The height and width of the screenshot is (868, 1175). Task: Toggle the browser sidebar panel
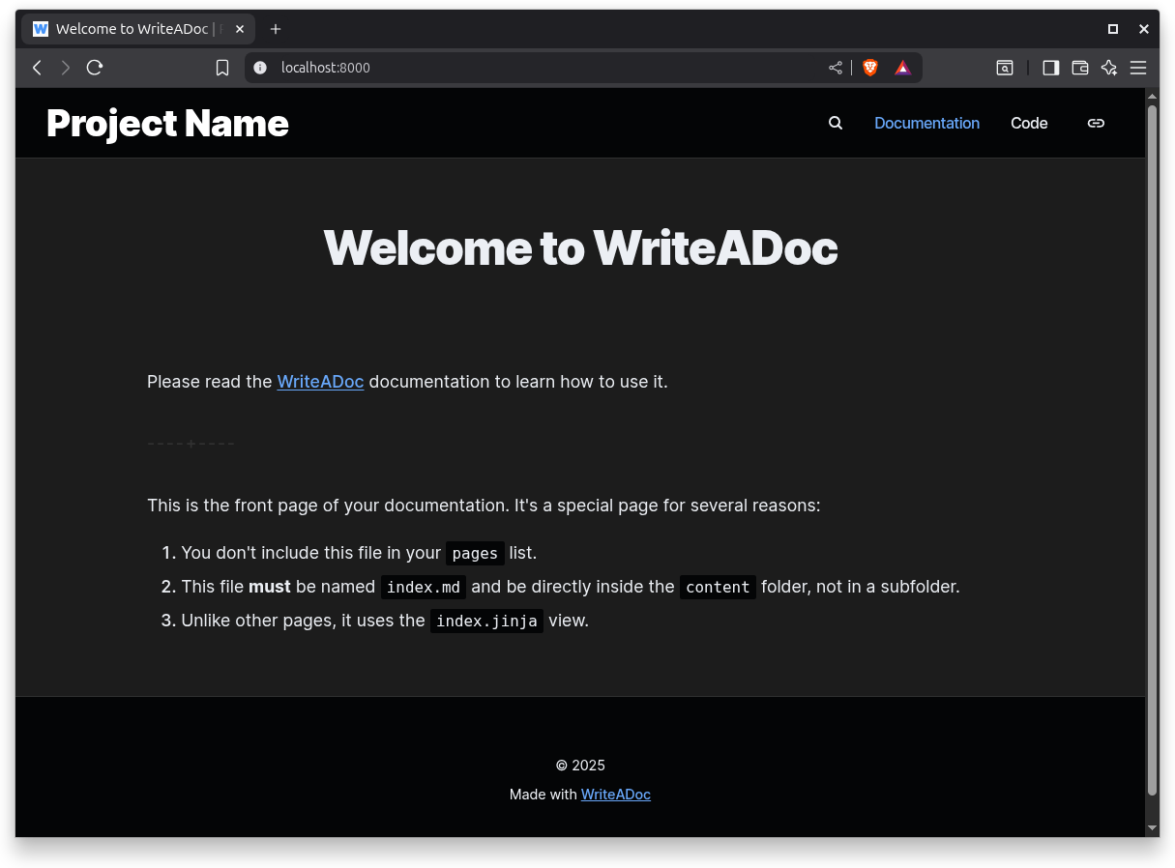click(1051, 68)
